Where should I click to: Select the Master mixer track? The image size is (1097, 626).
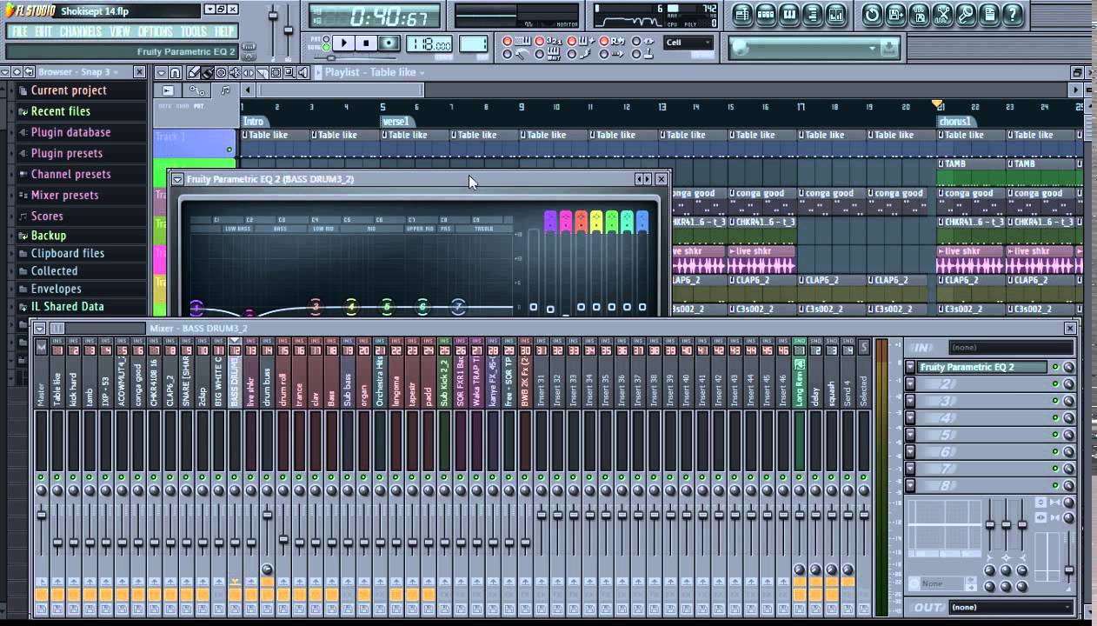41,383
